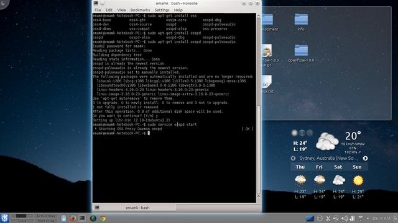Click the blue desktop tray icon
The image size is (398, 223).
[310, 218]
